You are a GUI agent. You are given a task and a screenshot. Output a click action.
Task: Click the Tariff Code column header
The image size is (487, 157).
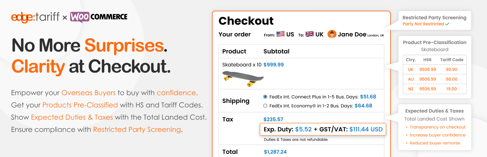point(452,60)
